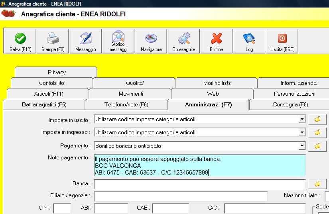Switch to the Privacy tab
The height and width of the screenshot is (214, 329).
(56, 72)
